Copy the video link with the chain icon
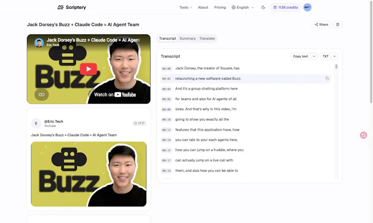This screenshot has width=373, height=223. pos(41,95)
